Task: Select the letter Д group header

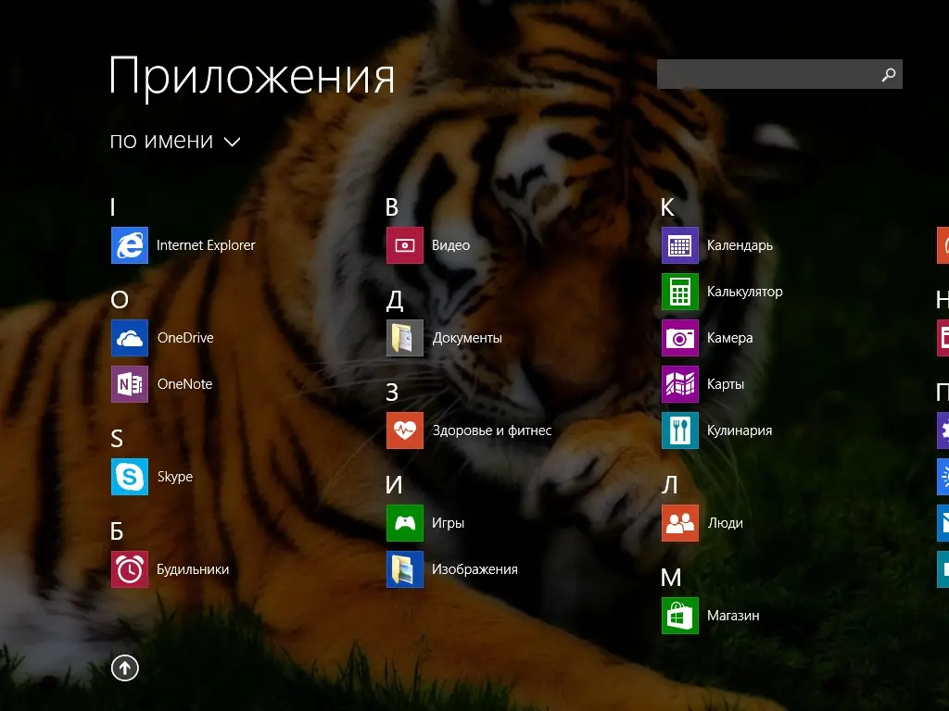Action: tap(395, 301)
